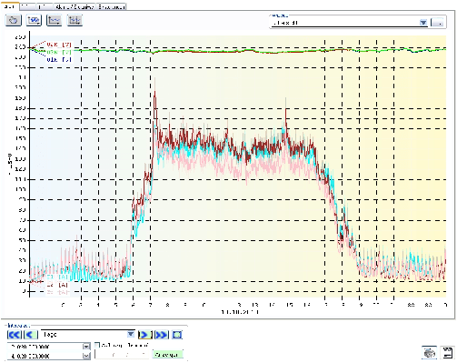
Task: Open the interval type dropdown
Action: [131, 334]
